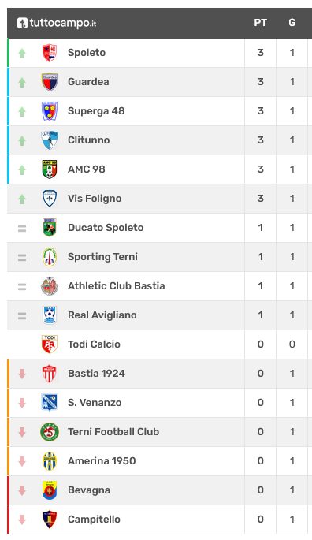Click the Real Avigliano soccer ball badge

click(x=50, y=315)
